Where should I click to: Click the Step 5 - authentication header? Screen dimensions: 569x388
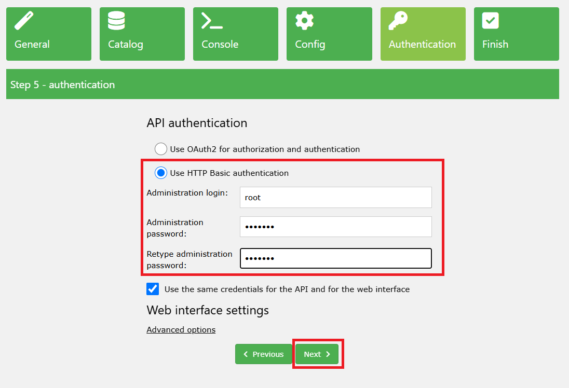[x=283, y=84]
